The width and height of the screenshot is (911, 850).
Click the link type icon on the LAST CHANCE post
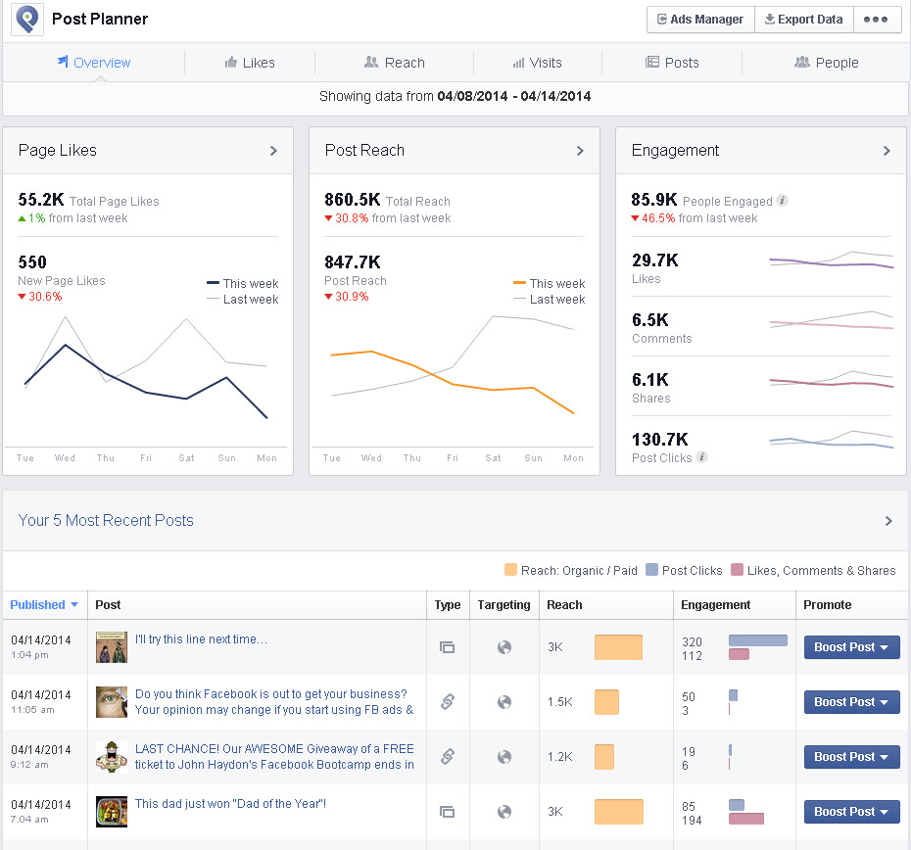[448, 757]
